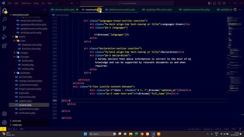Change the Spaces indentation setting
Viewport: 244px width, 137px height.
pos(208,129)
